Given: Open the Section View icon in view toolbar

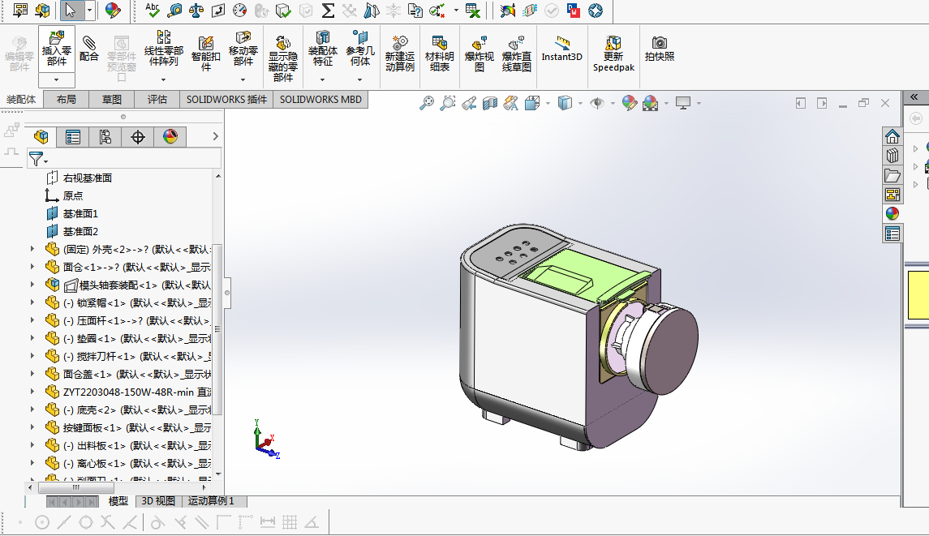Looking at the screenshot, I should pyautogui.click(x=490, y=103).
